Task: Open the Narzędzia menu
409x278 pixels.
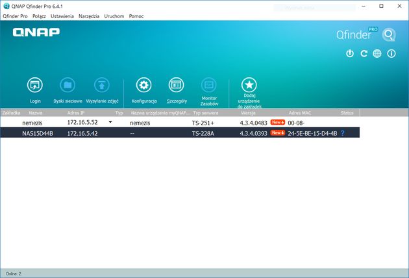Action: click(89, 16)
